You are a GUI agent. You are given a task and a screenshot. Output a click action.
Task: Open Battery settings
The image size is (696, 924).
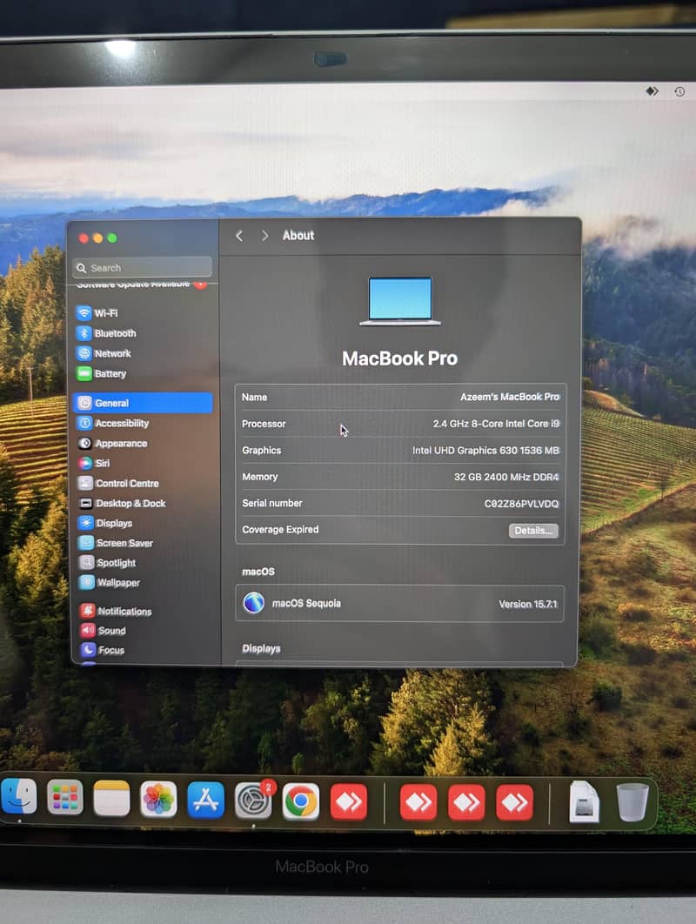(110, 374)
